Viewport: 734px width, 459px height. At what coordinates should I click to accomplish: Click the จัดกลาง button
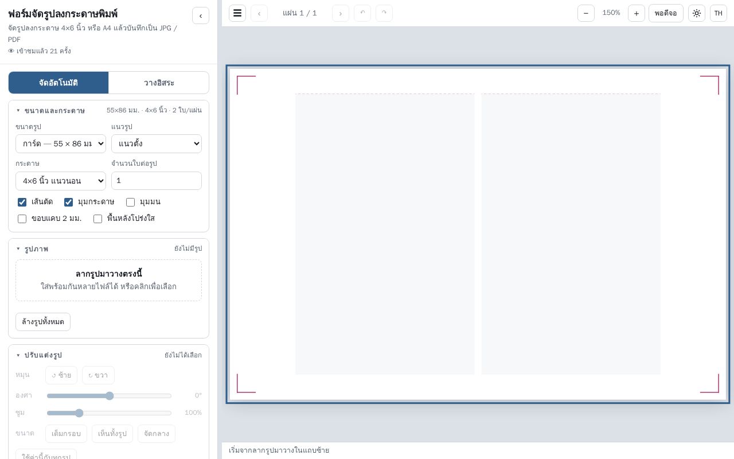(x=157, y=434)
